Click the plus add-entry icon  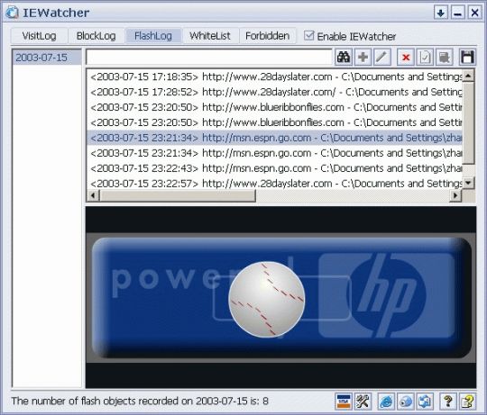pos(363,57)
